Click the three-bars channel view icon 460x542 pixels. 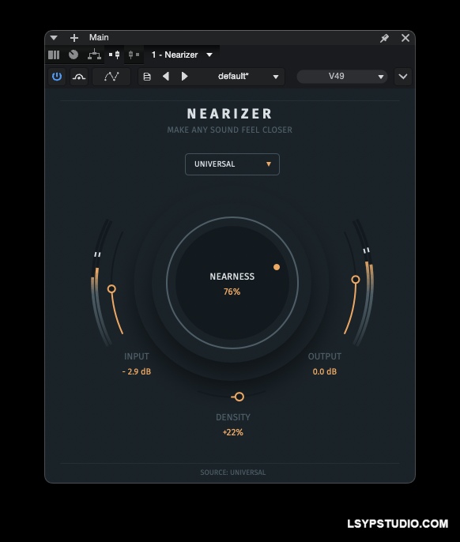click(54, 55)
